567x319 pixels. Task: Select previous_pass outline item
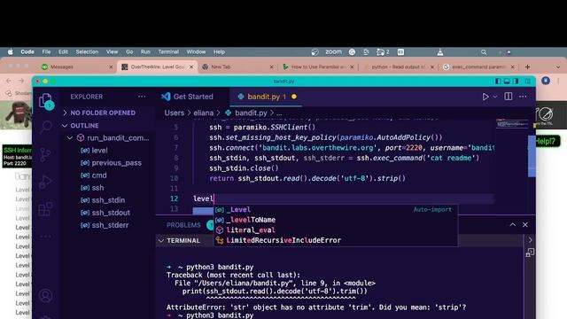(x=116, y=163)
